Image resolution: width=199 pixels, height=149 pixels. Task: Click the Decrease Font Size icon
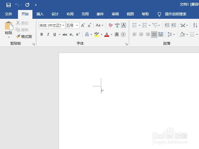coord(89,25)
